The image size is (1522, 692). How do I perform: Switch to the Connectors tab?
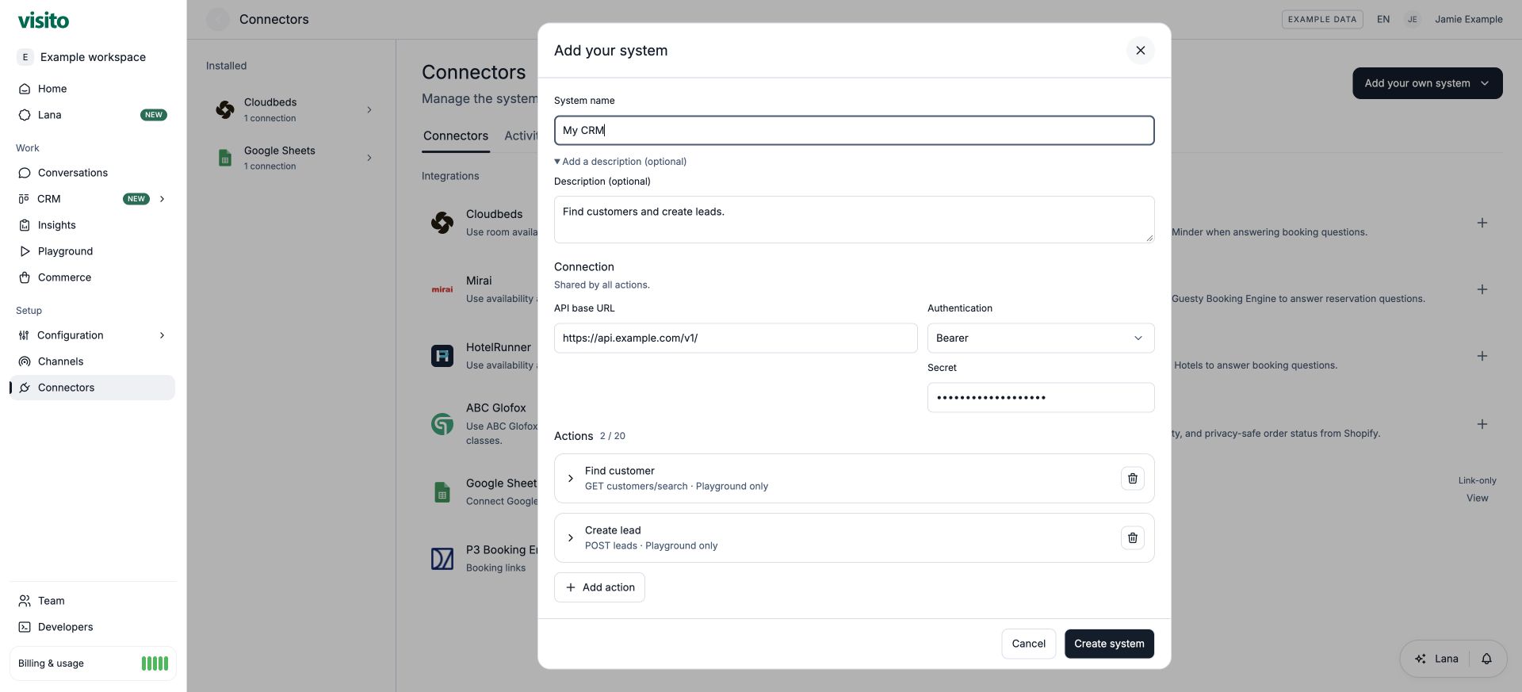456,136
